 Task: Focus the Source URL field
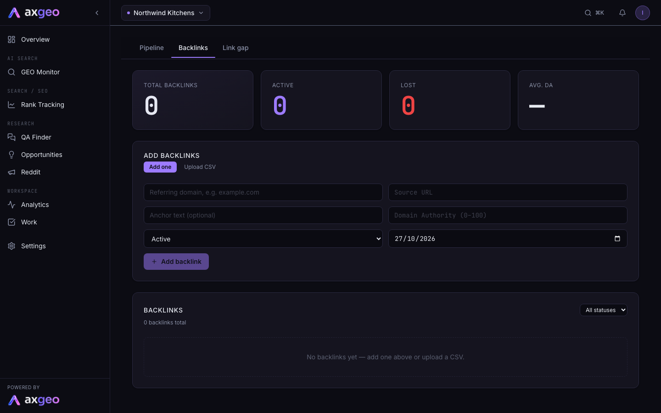[508, 192]
